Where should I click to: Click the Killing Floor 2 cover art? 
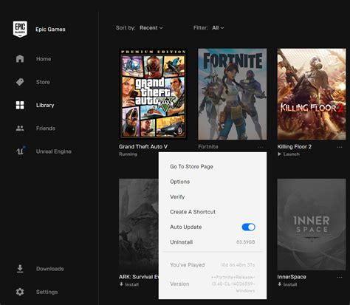point(312,94)
